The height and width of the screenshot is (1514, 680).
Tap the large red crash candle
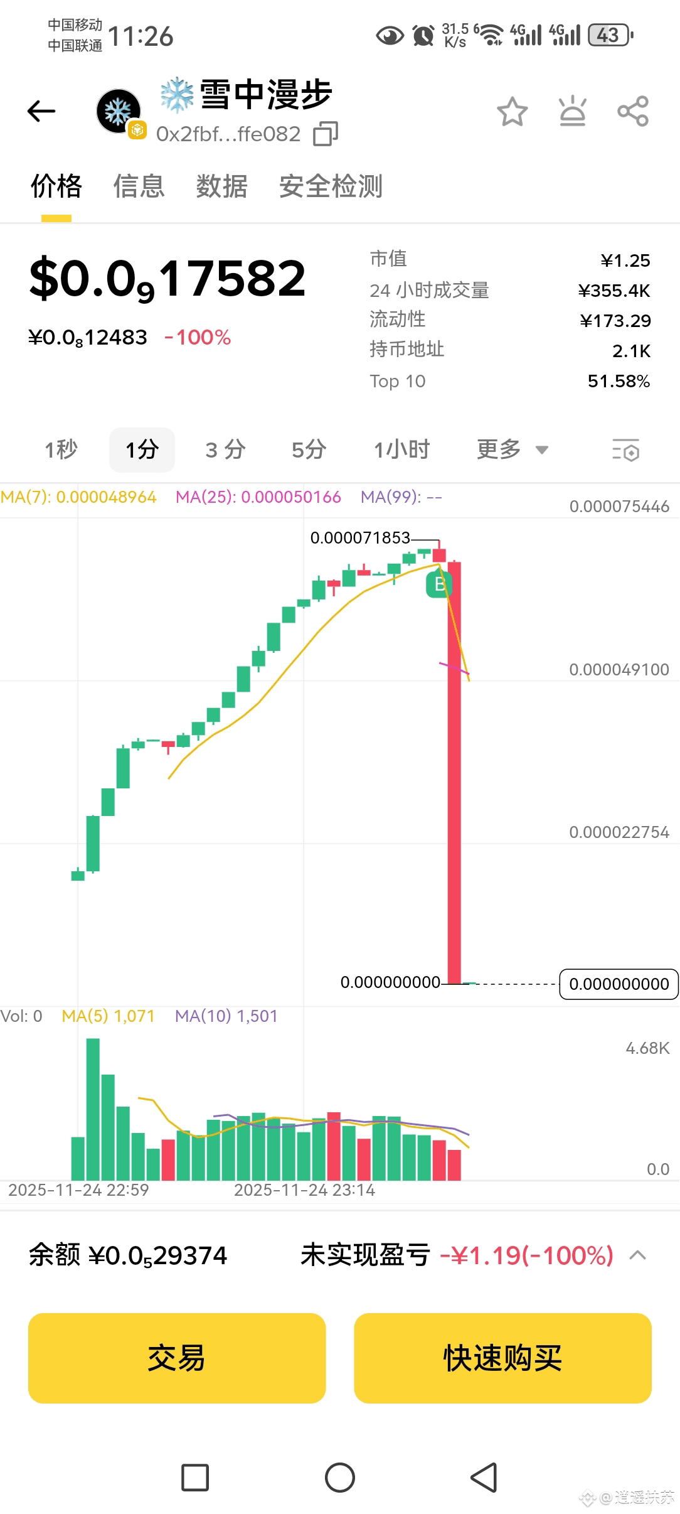click(x=454, y=772)
